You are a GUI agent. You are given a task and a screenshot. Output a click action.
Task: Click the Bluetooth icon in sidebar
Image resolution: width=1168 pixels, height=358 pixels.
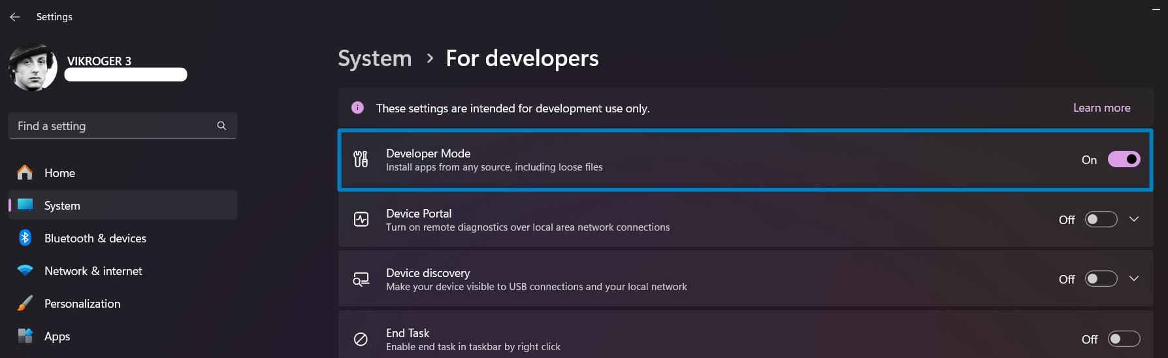coord(25,237)
